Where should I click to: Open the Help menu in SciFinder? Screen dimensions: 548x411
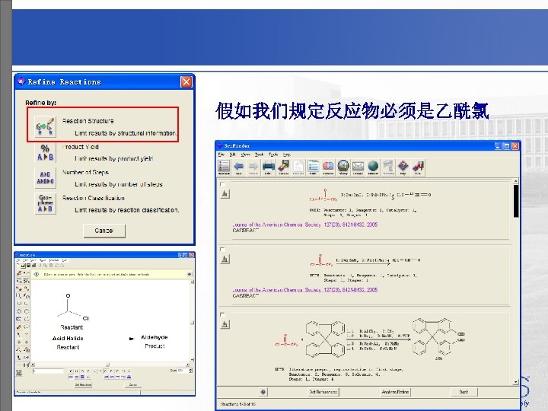coord(287,155)
